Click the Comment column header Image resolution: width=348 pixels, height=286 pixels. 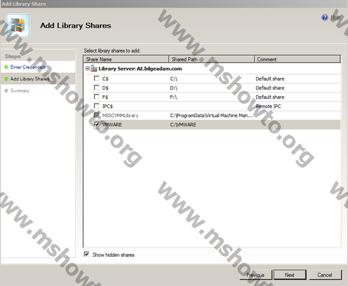(x=297, y=59)
